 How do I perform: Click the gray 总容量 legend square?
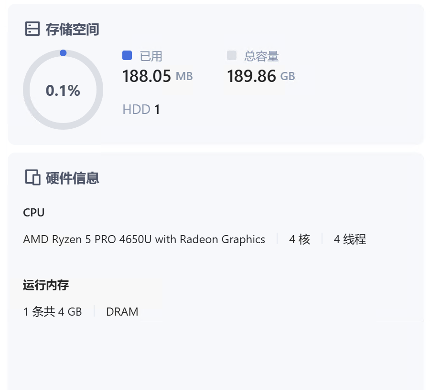(x=231, y=56)
